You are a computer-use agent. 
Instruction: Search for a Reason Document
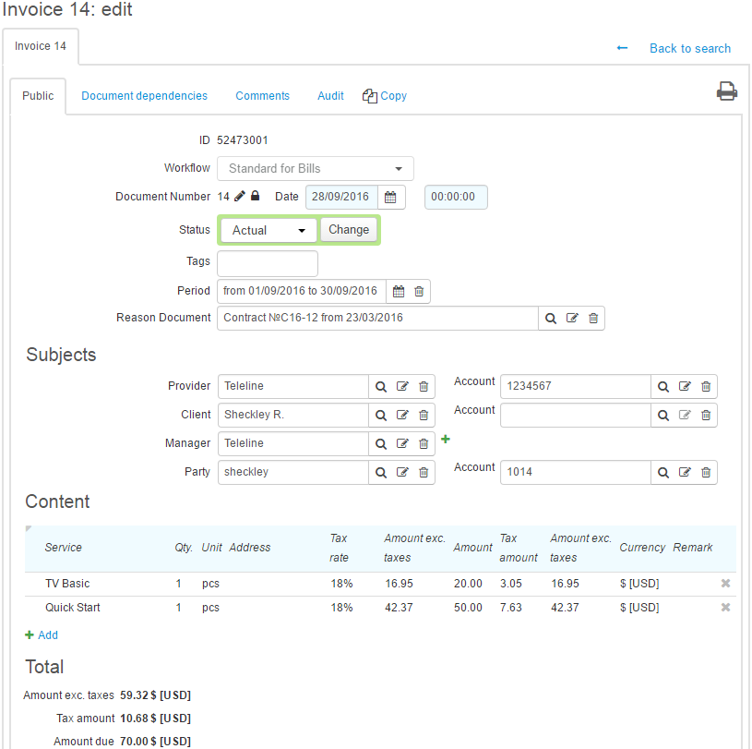point(551,318)
